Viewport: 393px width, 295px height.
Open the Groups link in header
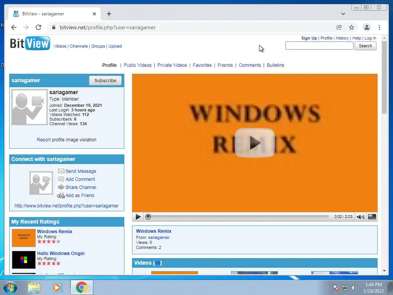(x=98, y=46)
